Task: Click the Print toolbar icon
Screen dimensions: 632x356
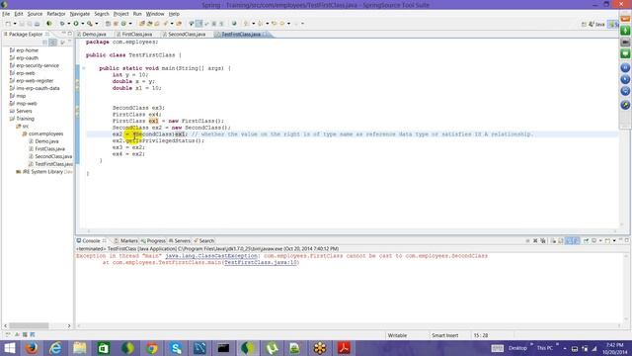Action: tap(37, 24)
